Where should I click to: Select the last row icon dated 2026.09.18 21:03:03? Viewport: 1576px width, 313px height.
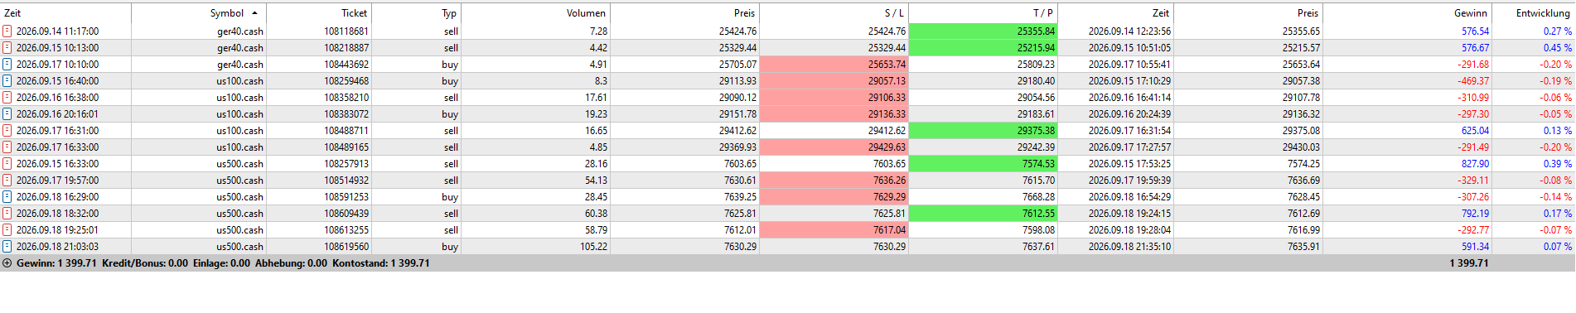tap(7, 247)
